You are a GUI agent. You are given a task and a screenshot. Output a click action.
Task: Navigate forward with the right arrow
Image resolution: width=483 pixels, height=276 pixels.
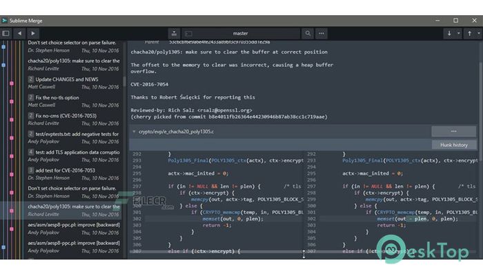[32, 33]
